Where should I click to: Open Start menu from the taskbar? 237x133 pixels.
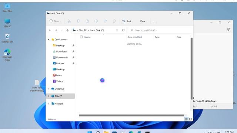pos(90,132)
